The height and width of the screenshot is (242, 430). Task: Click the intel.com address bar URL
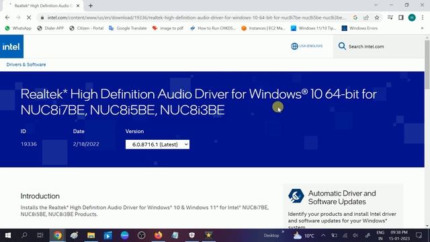coord(196,17)
